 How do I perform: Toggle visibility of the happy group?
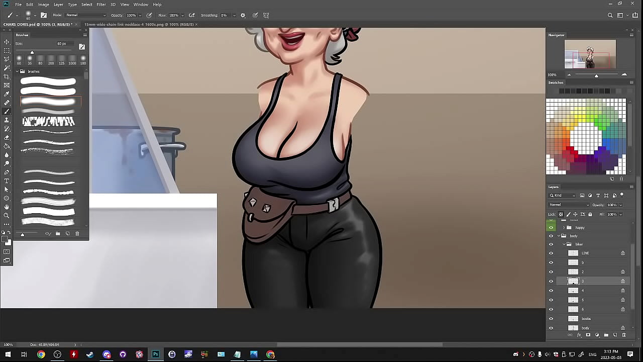pos(551,228)
